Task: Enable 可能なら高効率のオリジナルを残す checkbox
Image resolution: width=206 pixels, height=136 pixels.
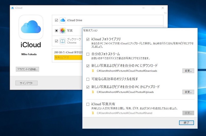Action: point(88,79)
